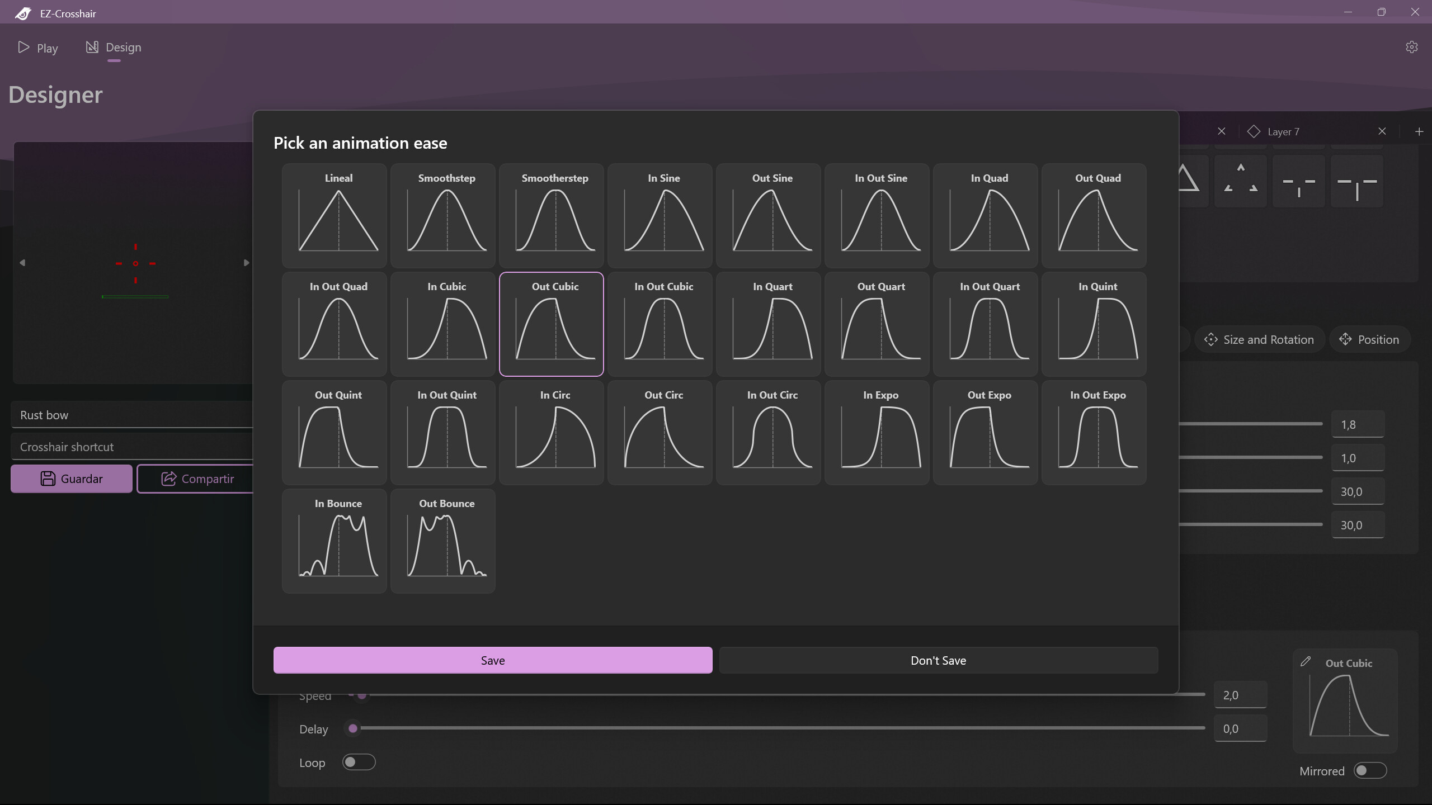1432x805 pixels.
Task: Enable the Loop toggle
Action: click(x=358, y=762)
